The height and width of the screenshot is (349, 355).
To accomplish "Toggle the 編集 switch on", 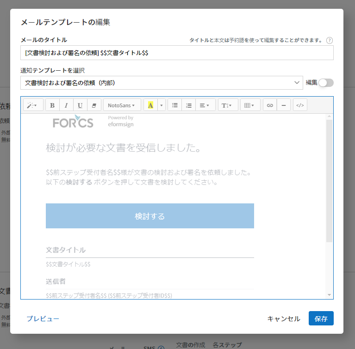I will [x=326, y=83].
